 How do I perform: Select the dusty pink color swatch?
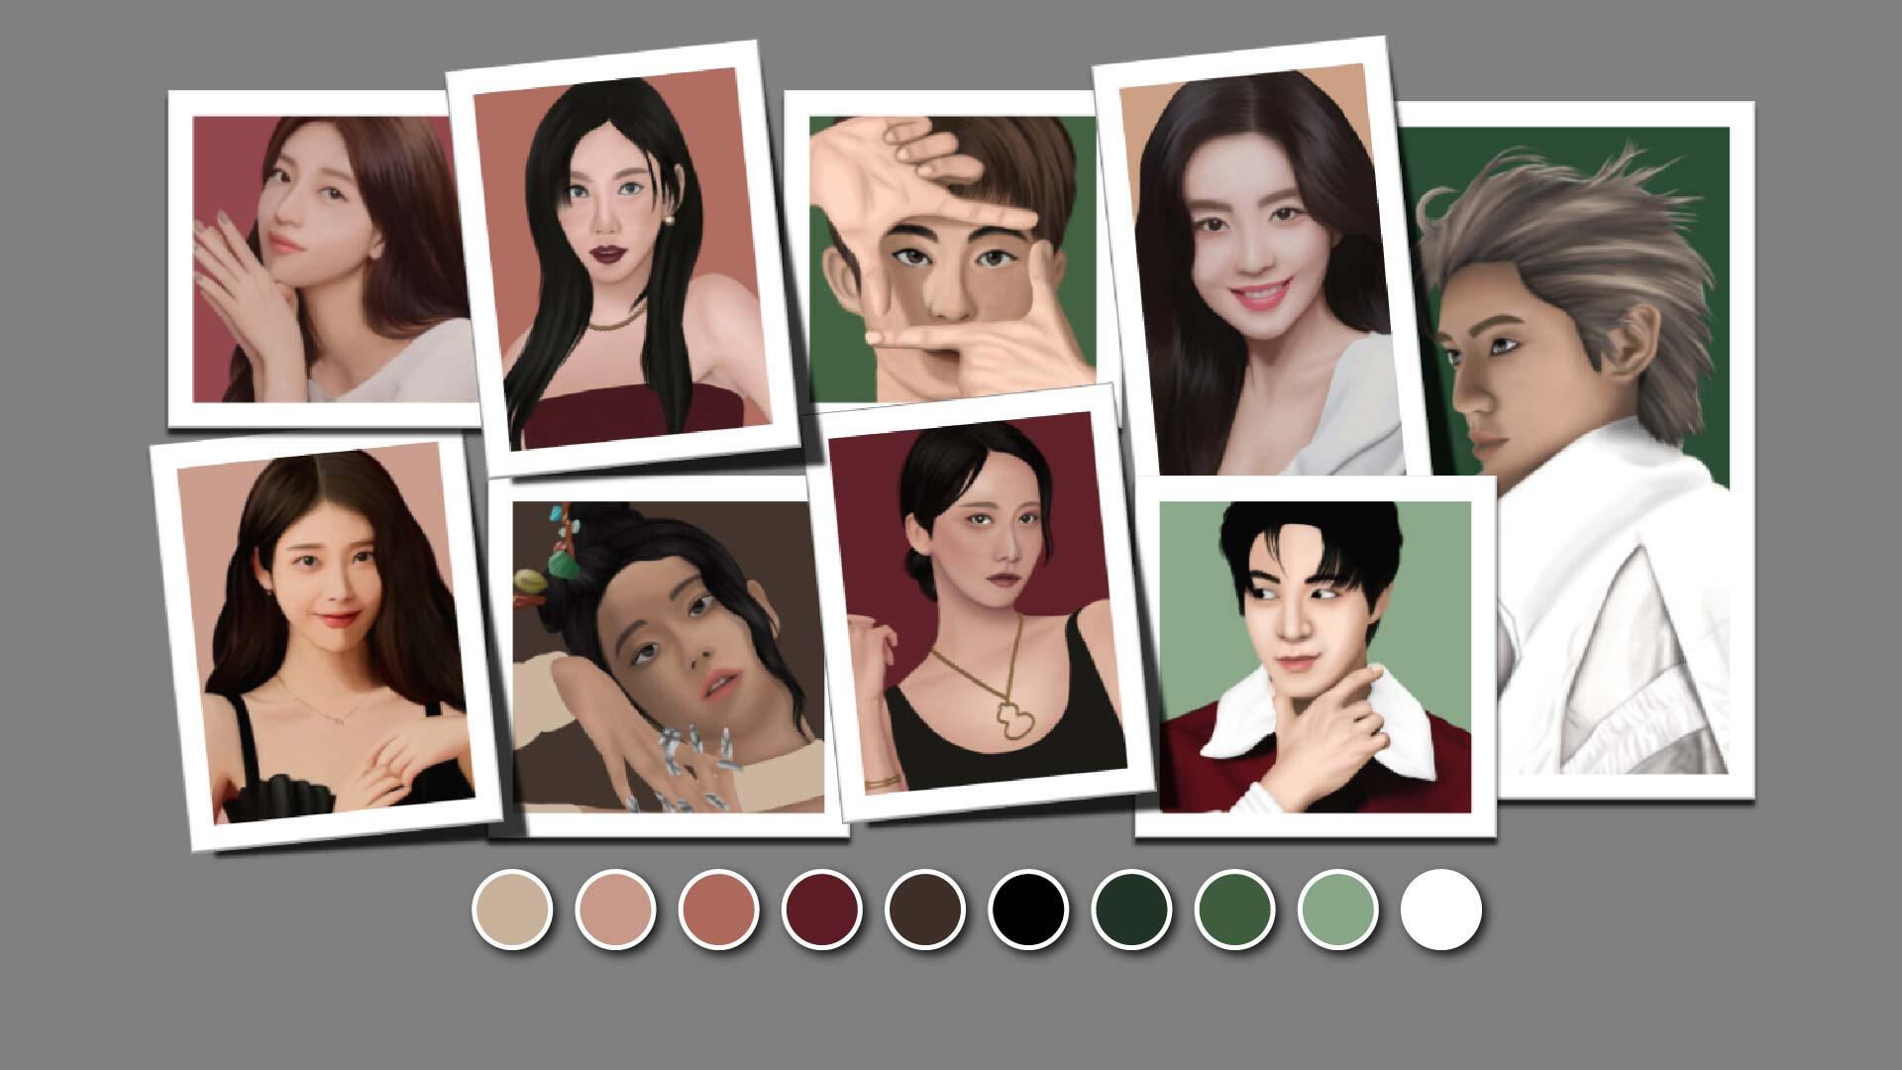pyautogui.click(x=615, y=909)
